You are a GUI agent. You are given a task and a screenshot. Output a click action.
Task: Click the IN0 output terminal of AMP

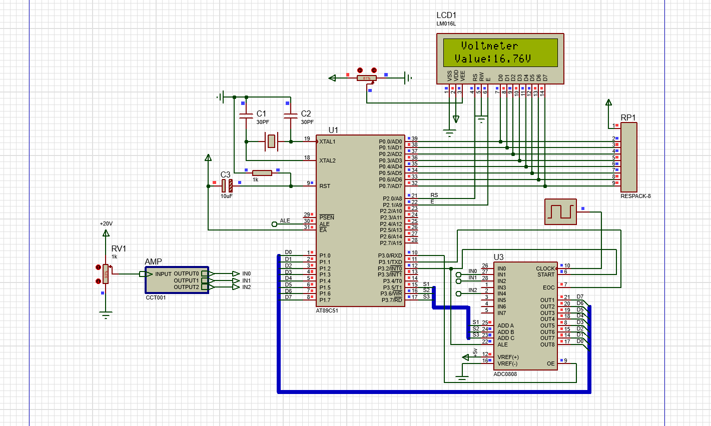(x=236, y=273)
